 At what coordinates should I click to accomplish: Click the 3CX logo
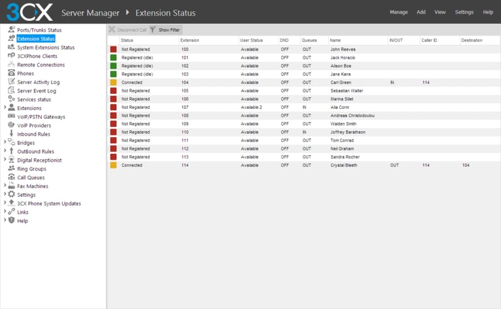[x=30, y=12]
